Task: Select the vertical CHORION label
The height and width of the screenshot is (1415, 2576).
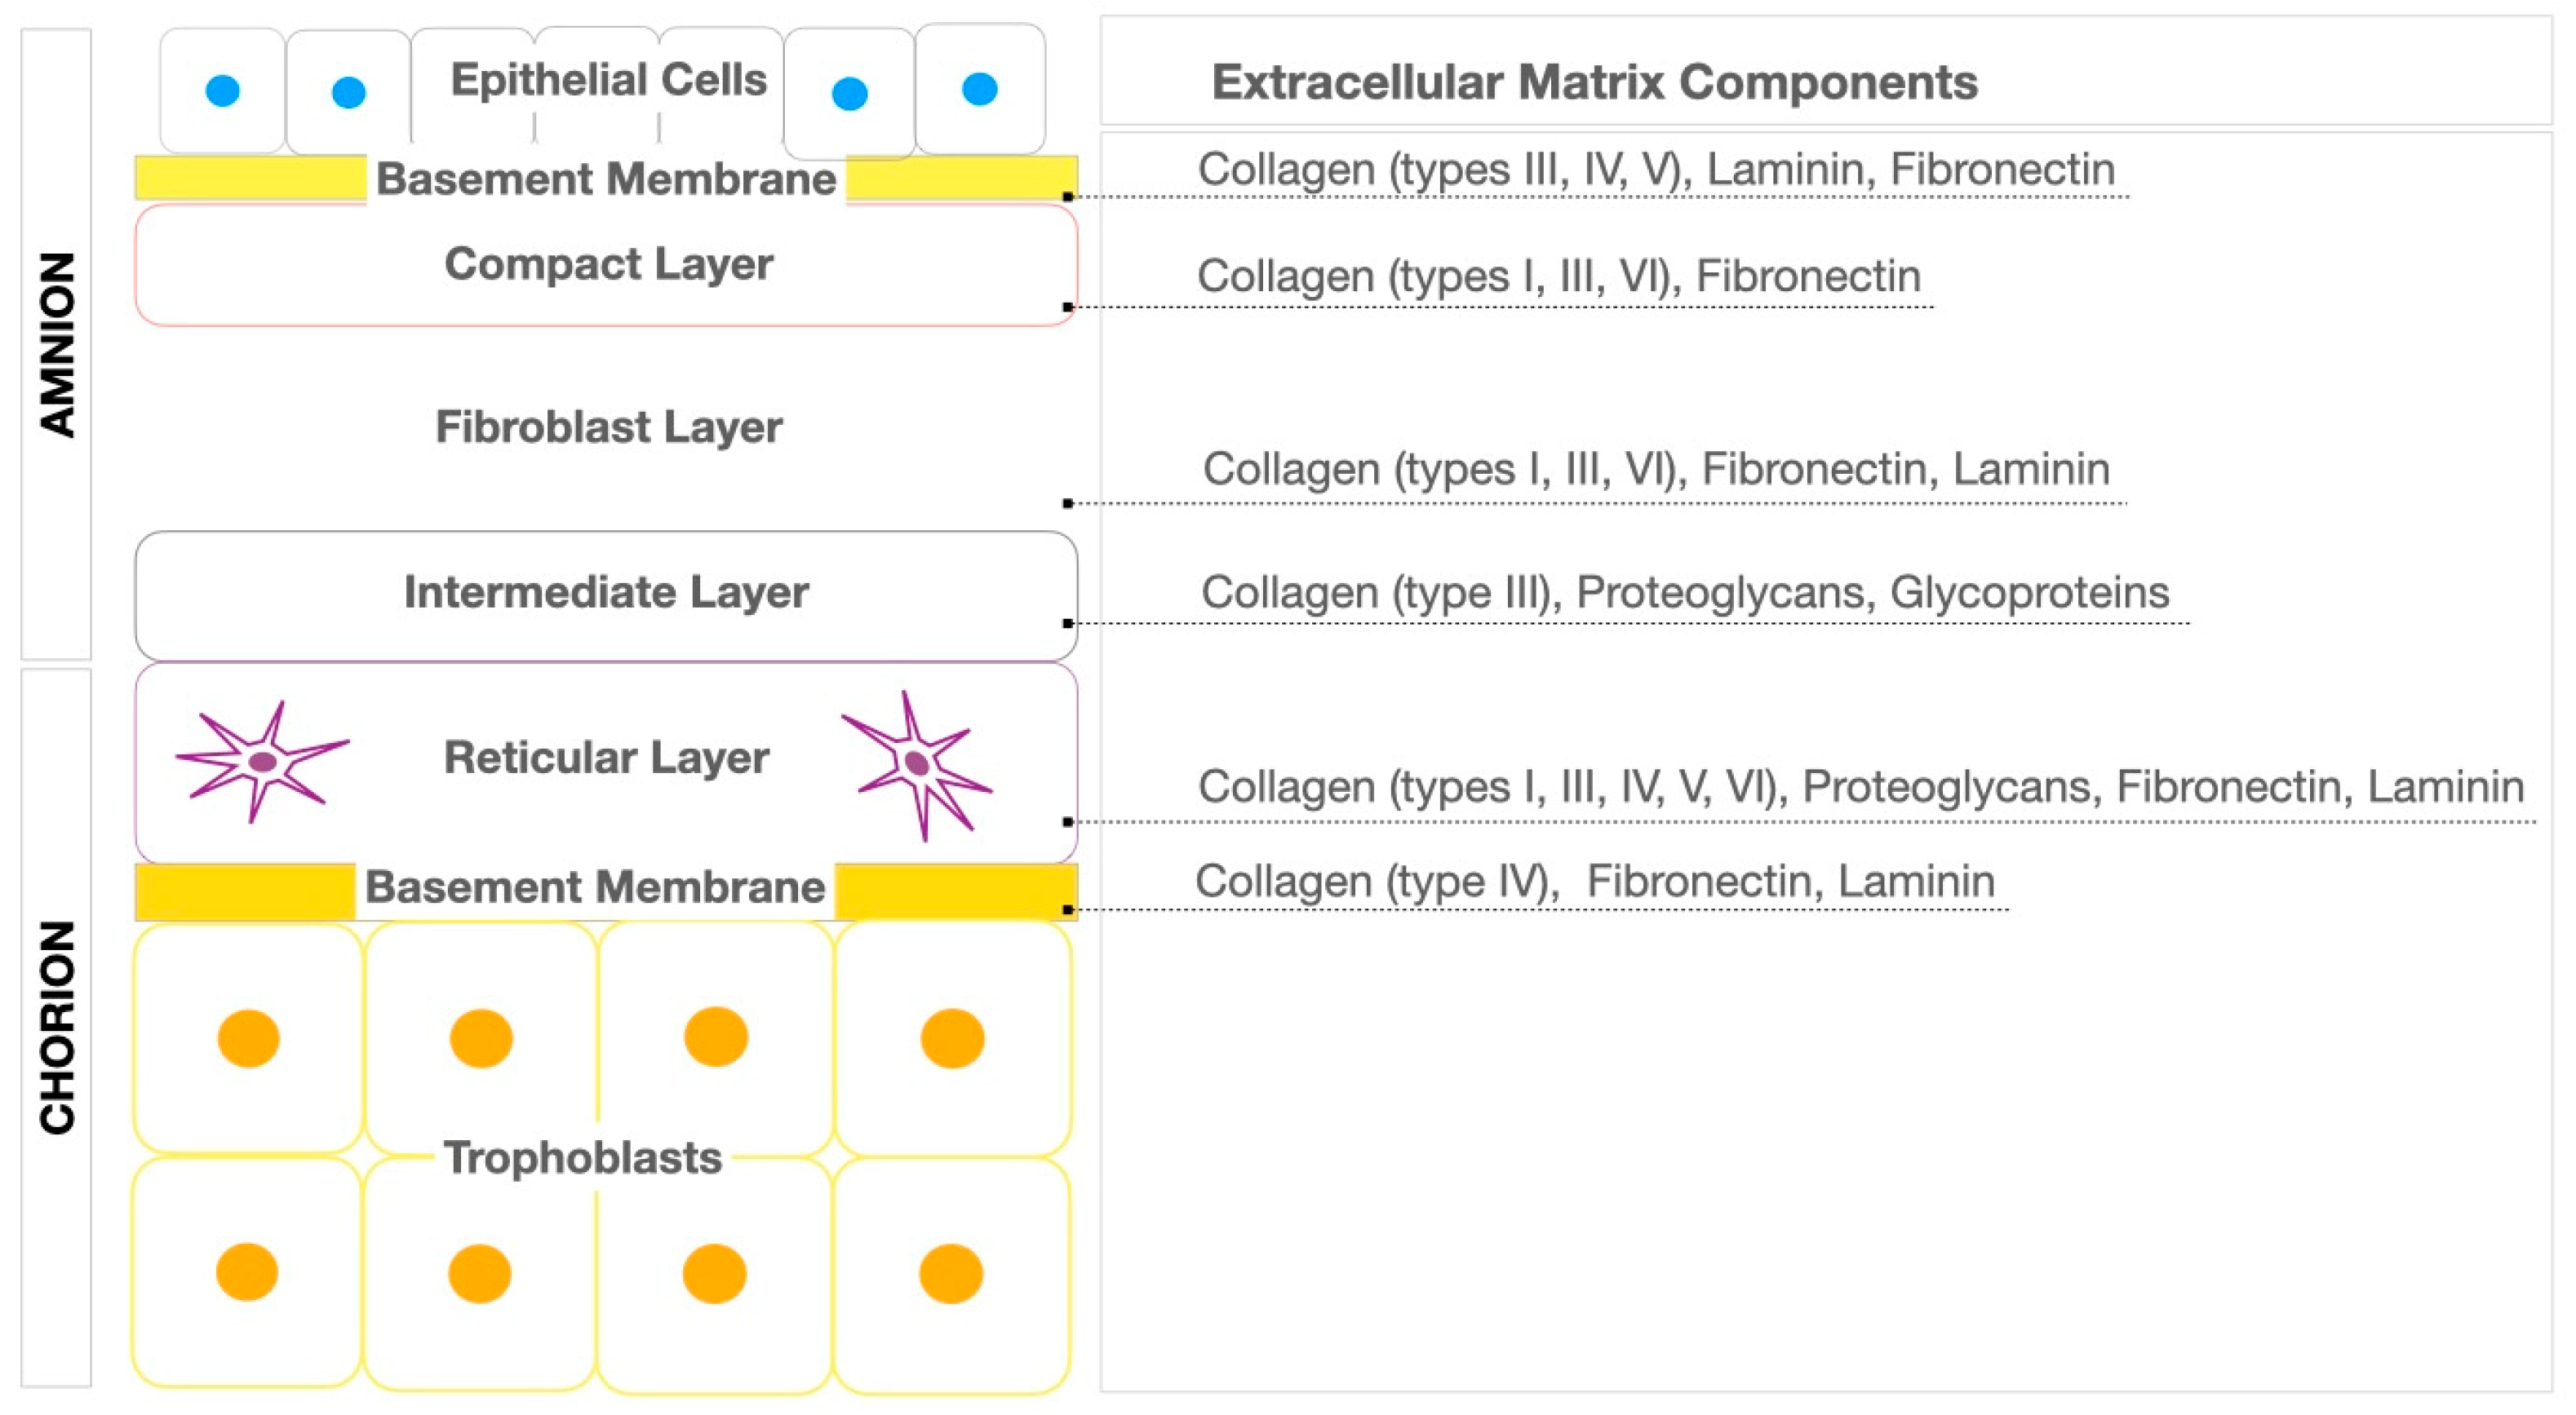Action: (57, 1028)
